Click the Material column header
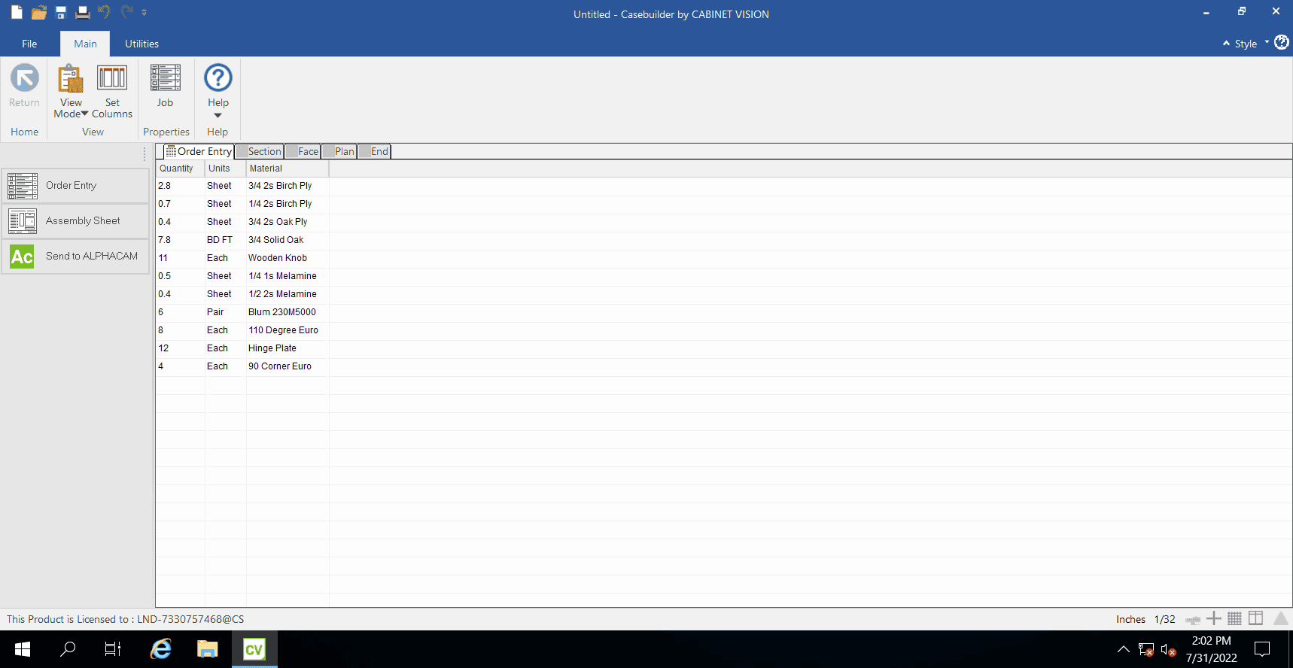The width and height of the screenshot is (1293, 668). click(x=288, y=169)
